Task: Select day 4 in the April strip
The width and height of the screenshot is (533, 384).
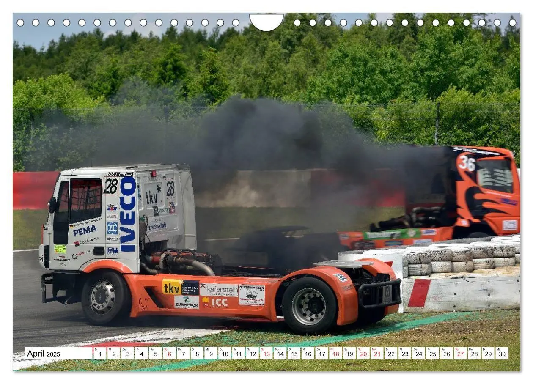Action: point(141,354)
